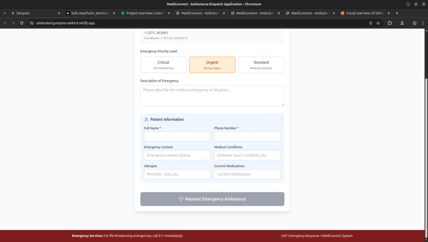Switch to the Project overview tab

tap(145, 13)
